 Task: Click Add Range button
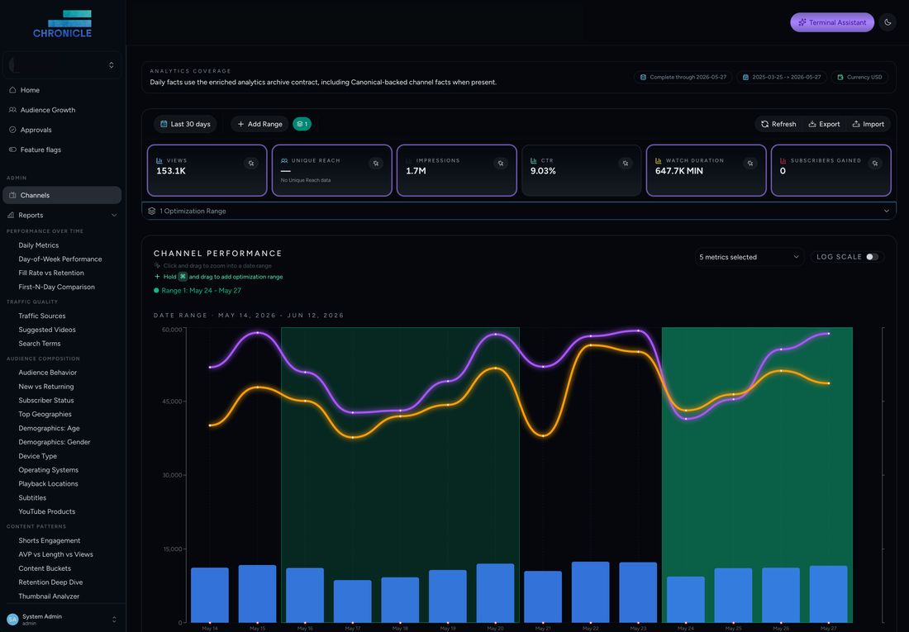point(259,124)
